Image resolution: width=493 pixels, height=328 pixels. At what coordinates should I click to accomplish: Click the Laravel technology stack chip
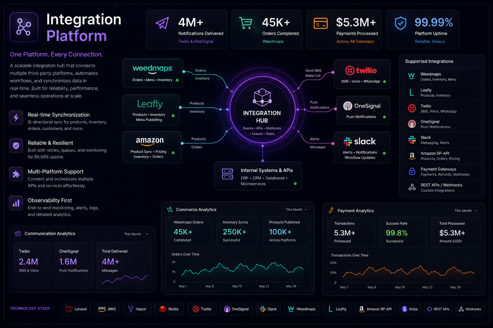(x=76, y=309)
